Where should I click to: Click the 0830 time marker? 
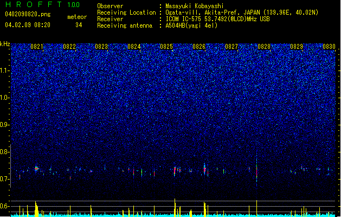point(329,47)
